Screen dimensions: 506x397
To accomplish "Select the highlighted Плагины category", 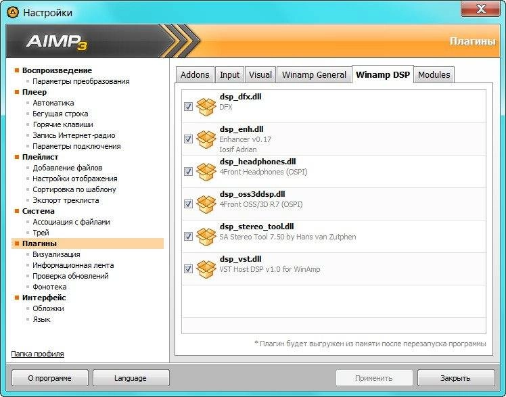I will pos(87,243).
